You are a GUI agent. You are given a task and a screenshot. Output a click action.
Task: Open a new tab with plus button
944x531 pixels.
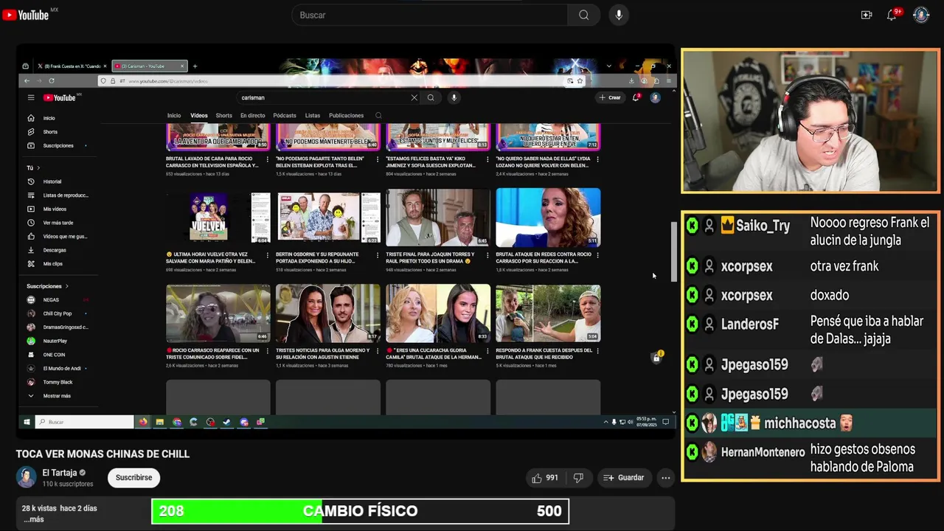point(195,66)
